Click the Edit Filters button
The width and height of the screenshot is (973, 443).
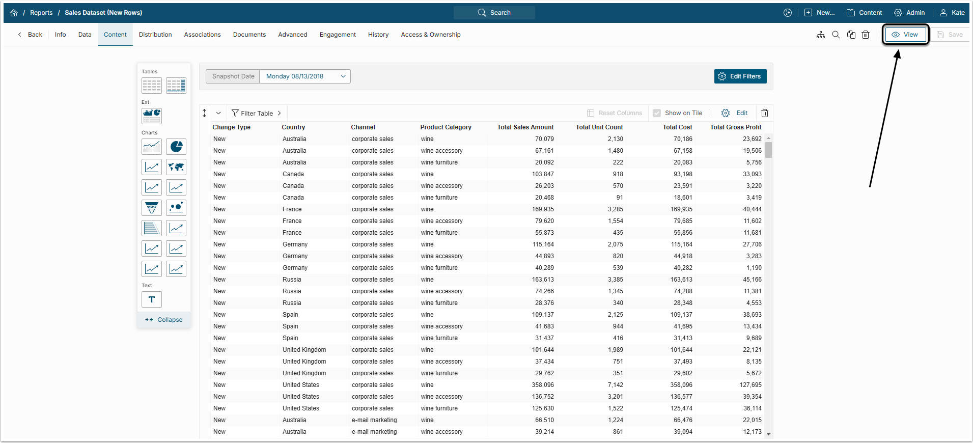click(740, 76)
